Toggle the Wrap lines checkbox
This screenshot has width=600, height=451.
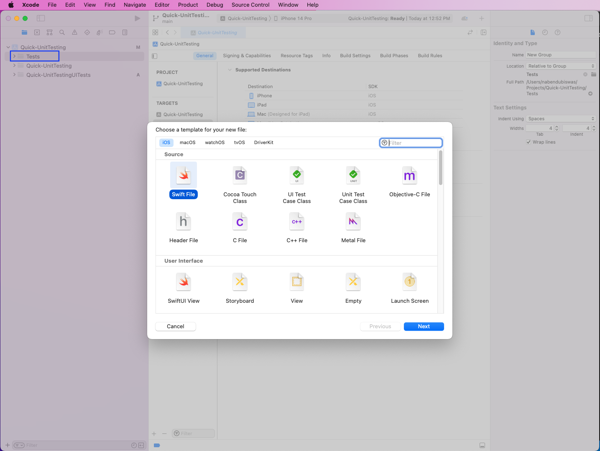529,142
